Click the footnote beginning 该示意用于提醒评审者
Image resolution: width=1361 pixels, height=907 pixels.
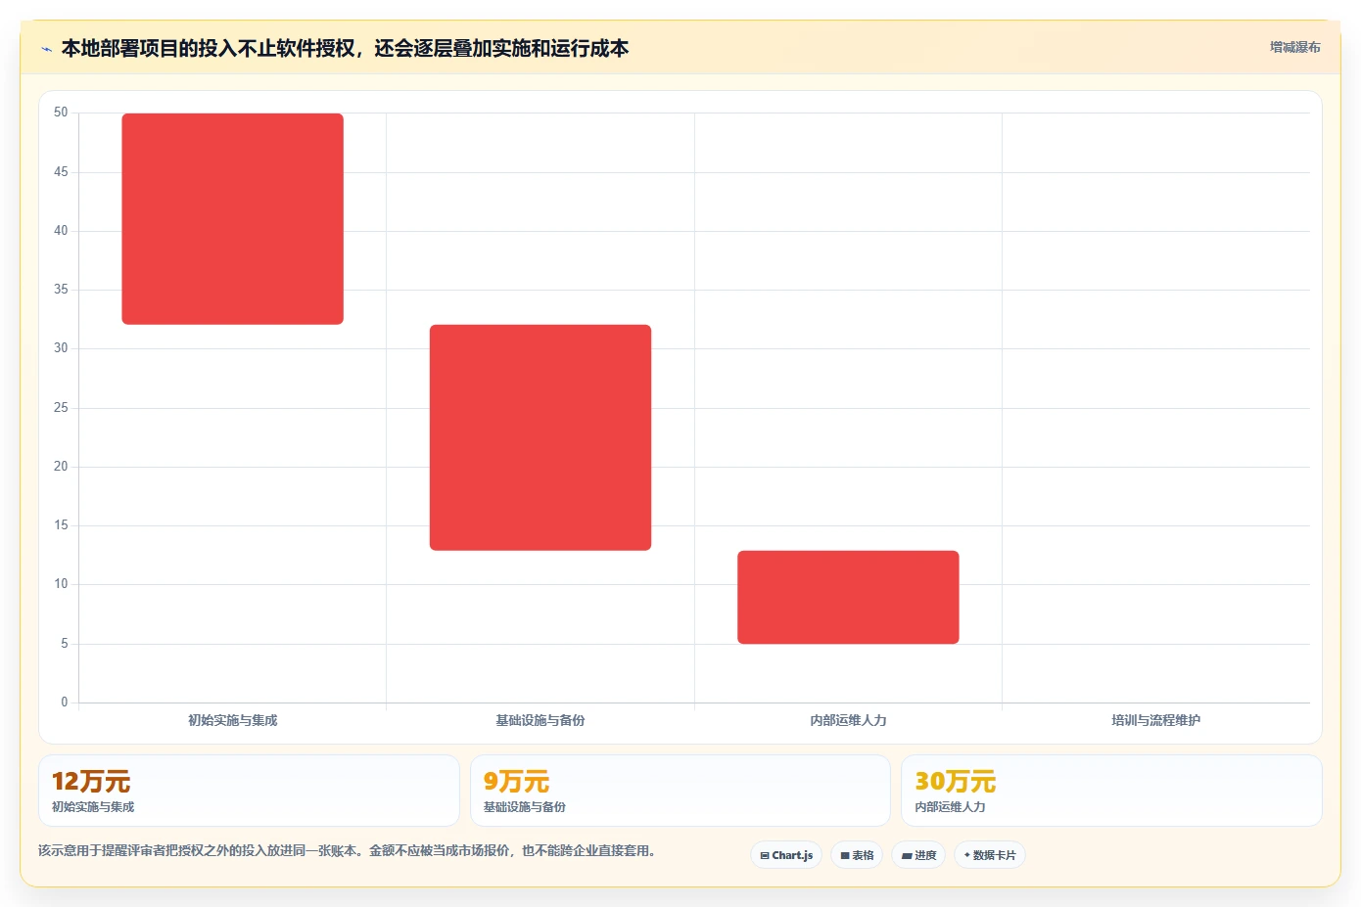click(x=347, y=850)
